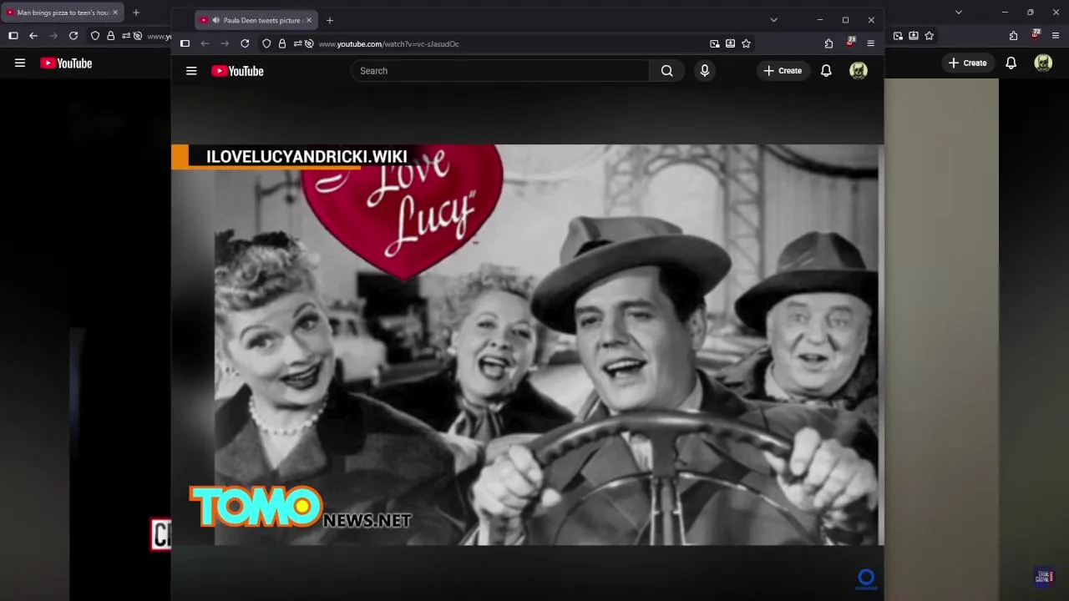Open tracking protection shield in front window
Image resolution: width=1069 pixels, height=601 pixels.
tap(266, 43)
